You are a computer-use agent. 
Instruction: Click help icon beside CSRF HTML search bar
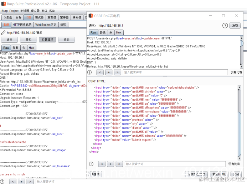[x=91, y=164]
